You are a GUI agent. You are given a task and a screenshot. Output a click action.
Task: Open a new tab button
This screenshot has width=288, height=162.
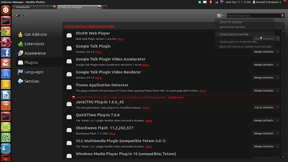pyautogui.click(x=104, y=7)
